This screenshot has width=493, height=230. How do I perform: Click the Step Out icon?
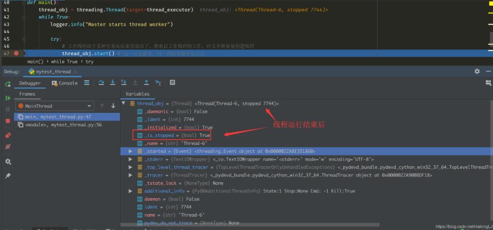[147, 83]
